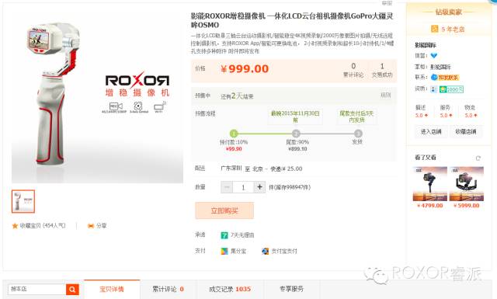Click the shop search input box
The width and height of the screenshot is (497, 299).
(x=37, y=289)
